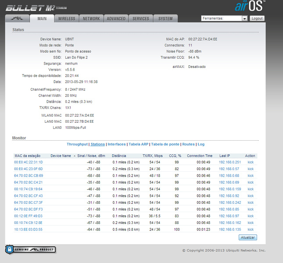Open Tabela ARP link
Viewport: 283px width, 263px height.
pos(139,144)
